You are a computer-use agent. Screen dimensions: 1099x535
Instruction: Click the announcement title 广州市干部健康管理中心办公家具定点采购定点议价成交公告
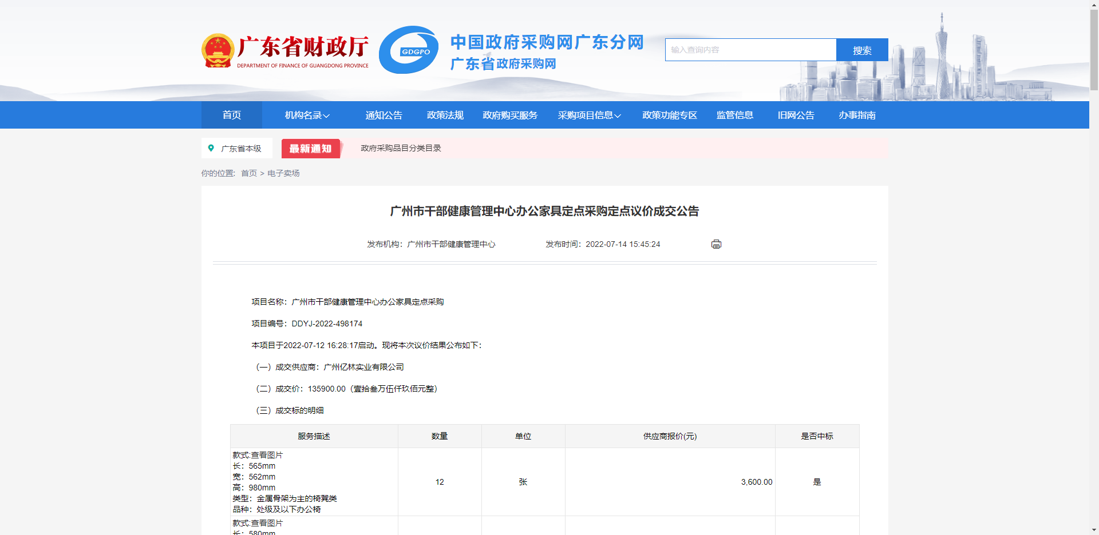click(x=544, y=211)
